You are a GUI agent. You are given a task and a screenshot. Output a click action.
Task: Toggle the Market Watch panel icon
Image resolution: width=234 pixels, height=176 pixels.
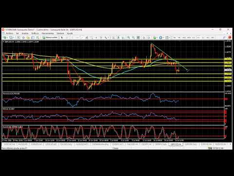coord(19,38)
